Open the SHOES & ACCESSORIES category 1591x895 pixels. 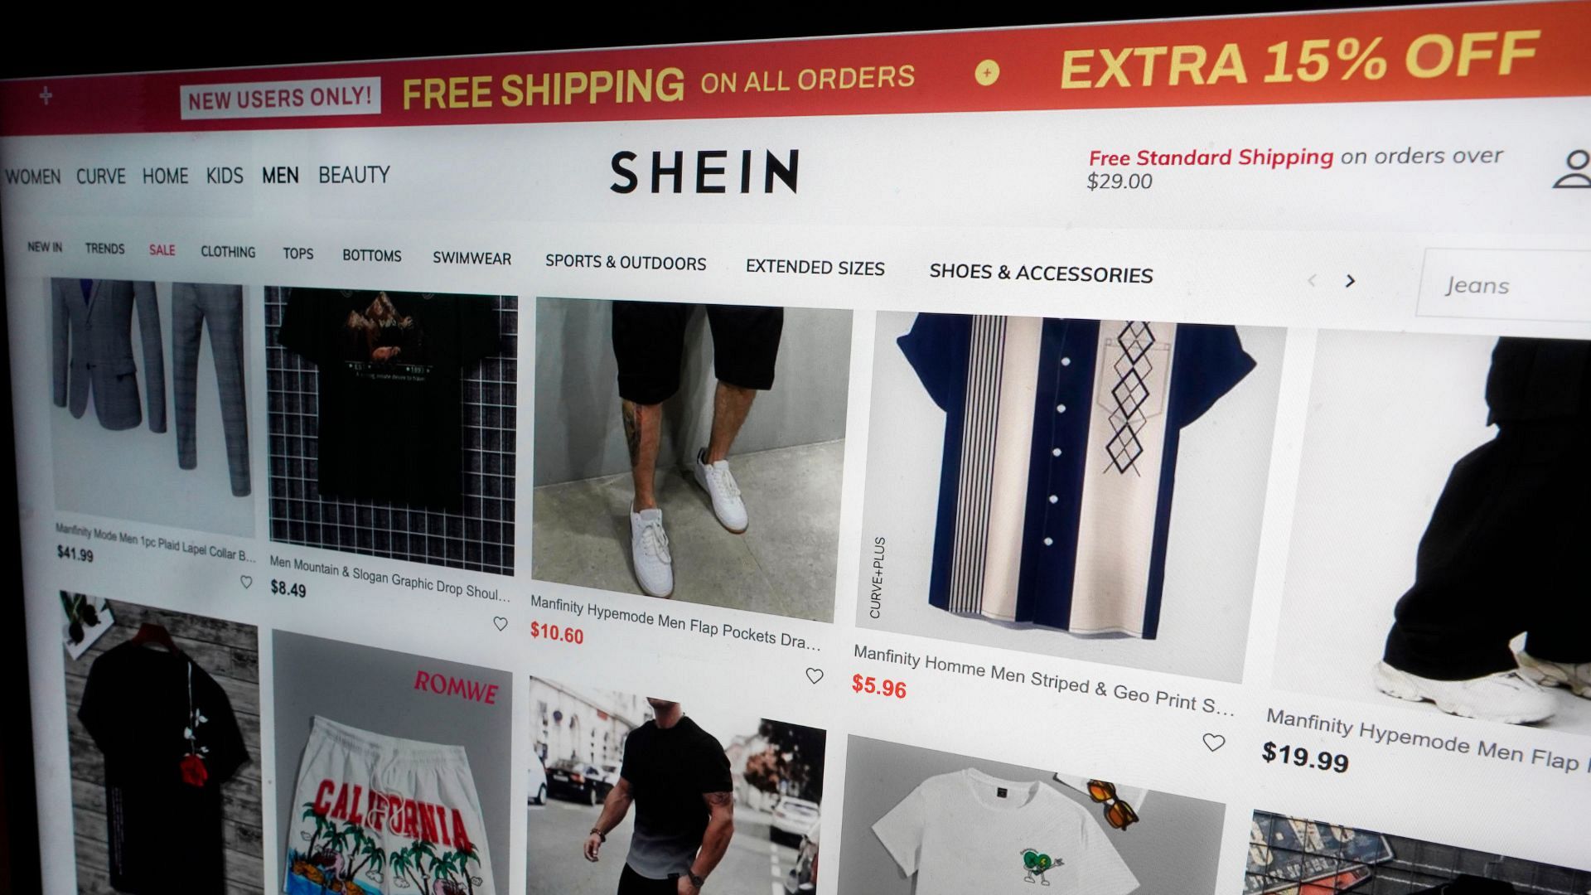[x=1041, y=273]
